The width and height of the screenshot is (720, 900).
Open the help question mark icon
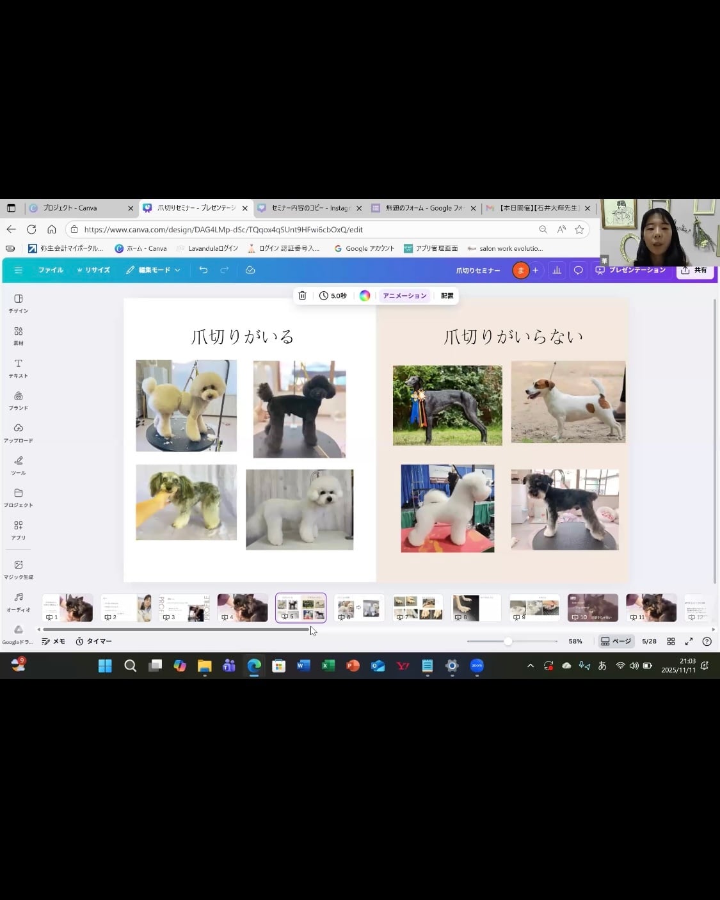point(707,641)
